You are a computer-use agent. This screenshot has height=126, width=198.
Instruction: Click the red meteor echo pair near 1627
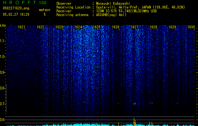[135, 104]
